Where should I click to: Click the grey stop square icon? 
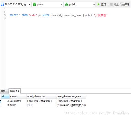point(111,4)
